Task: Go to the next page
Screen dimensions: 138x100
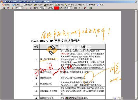Action: (26, 8)
